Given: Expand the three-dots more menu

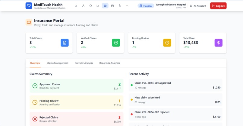Looking at the screenshot, I should 127,6.
